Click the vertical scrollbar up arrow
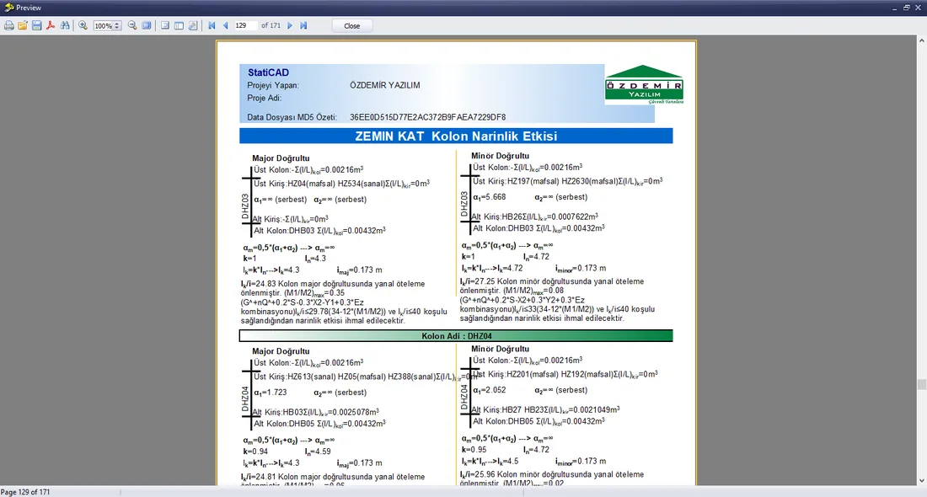 tap(921, 40)
